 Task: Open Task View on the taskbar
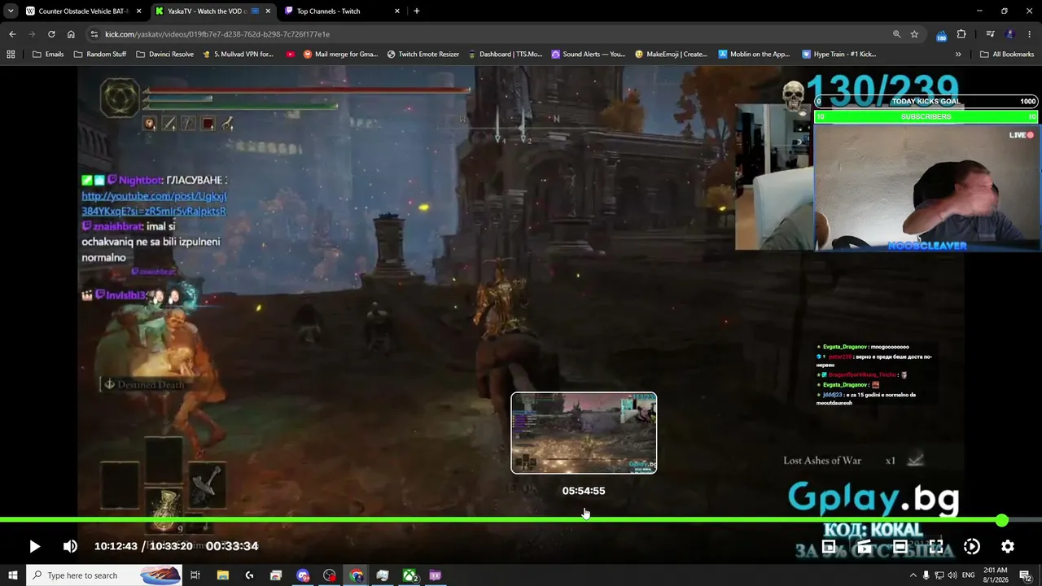195,575
